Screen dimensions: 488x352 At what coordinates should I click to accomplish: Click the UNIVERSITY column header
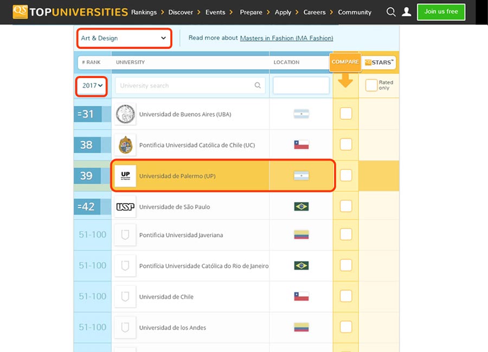[x=130, y=62]
